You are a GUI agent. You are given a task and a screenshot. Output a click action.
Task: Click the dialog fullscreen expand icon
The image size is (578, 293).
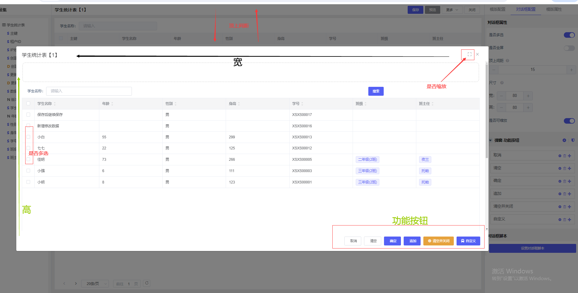[x=469, y=54]
